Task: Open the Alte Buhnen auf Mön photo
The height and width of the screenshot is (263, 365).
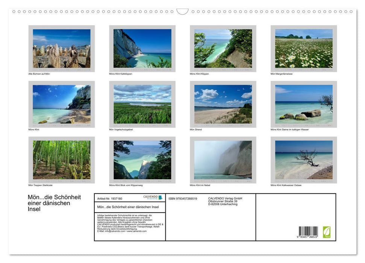Action: pyautogui.click(x=62, y=48)
